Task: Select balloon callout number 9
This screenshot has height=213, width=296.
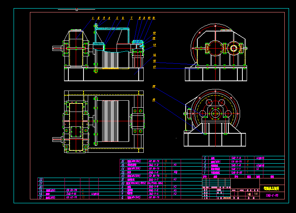Action: click(144, 18)
